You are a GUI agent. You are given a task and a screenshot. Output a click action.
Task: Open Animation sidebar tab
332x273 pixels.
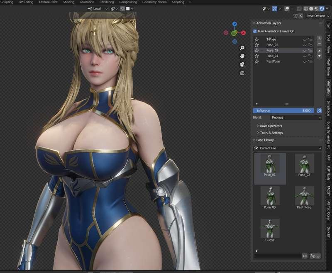tap(328, 88)
